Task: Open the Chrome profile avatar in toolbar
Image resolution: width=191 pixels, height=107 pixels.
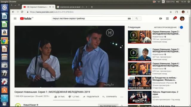Action: pos(183,12)
